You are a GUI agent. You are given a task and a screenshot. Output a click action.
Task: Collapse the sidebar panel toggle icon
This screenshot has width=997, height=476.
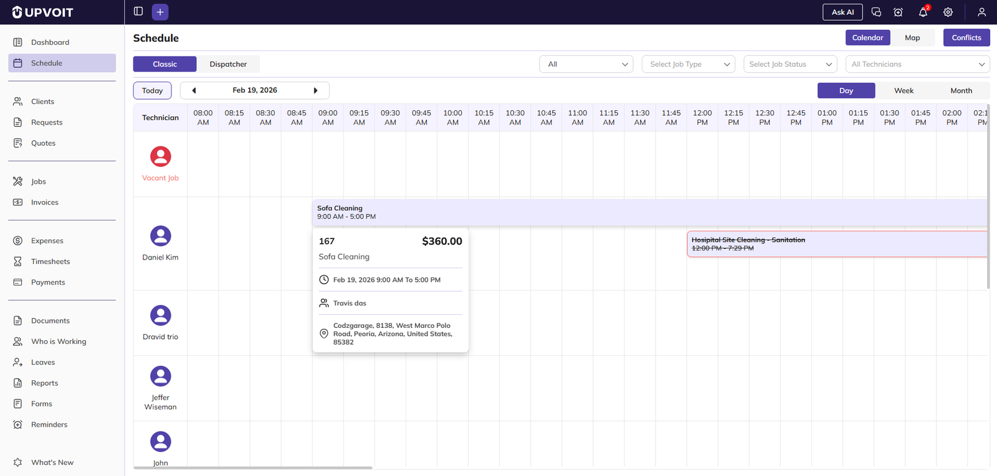click(138, 11)
